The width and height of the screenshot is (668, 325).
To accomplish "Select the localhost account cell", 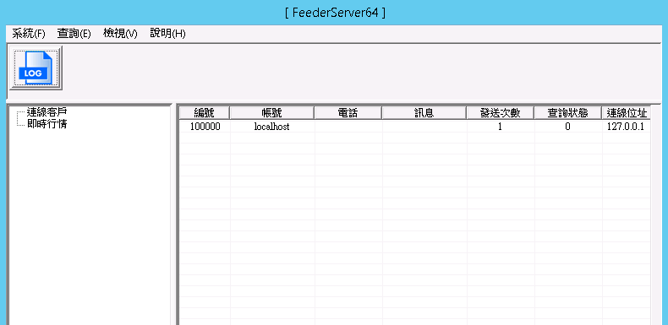I will [271, 127].
